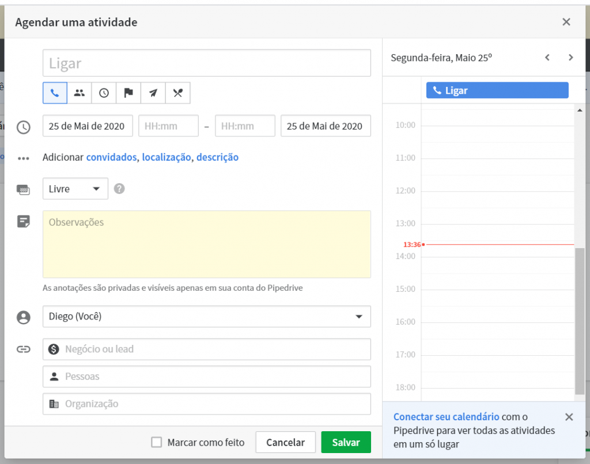Open the Livre availability dropdown
The image size is (590, 464).
[75, 189]
